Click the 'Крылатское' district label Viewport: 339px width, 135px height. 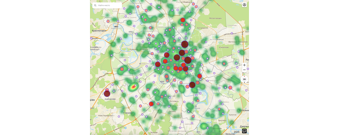124,58
